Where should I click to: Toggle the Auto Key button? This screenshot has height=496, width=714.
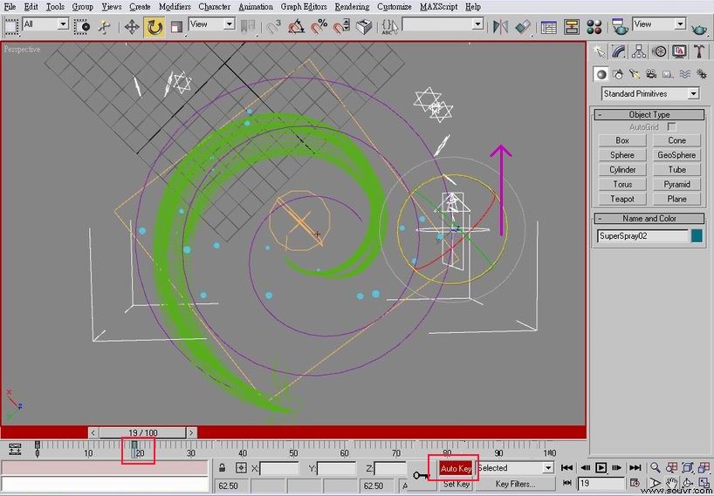(x=456, y=468)
